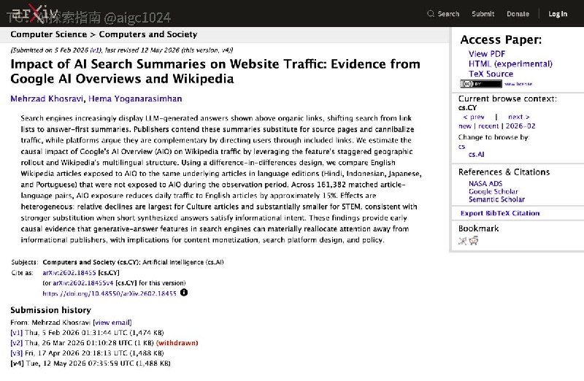Go to the prev paper link
The image size is (584, 381).
[473, 117]
